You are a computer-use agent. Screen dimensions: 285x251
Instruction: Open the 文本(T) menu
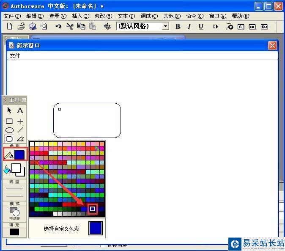click(126, 16)
